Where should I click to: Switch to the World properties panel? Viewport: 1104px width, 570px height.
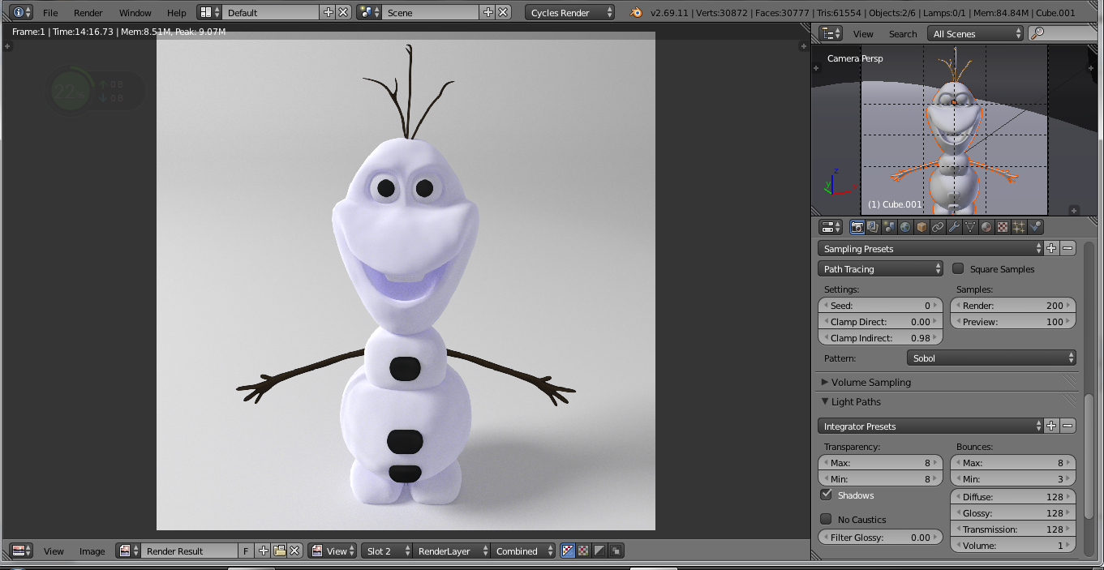tap(905, 227)
